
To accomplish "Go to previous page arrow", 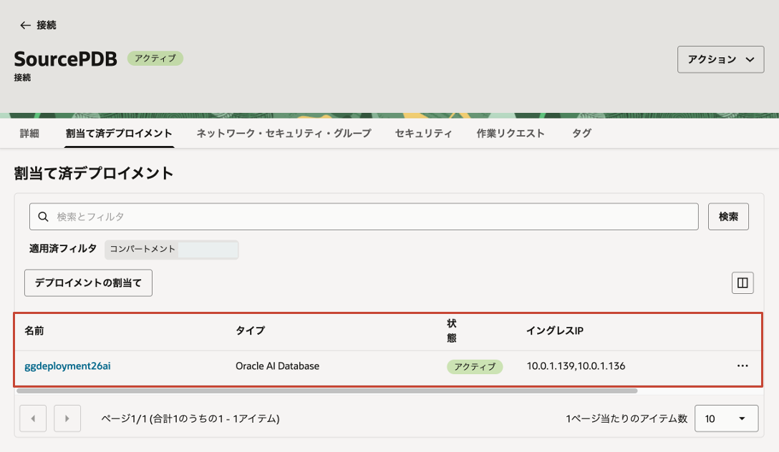I will (x=34, y=418).
